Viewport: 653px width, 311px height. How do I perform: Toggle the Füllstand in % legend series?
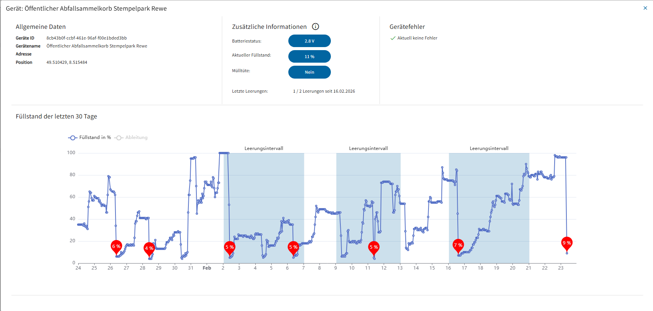click(x=90, y=137)
